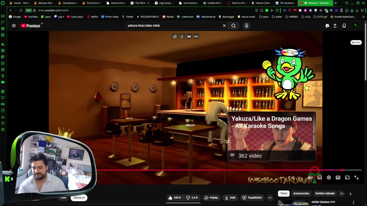The width and height of the screenshot is (367, 206).
Task: Search open tabs magnifier icon
Action: click(x=347, y=3)
